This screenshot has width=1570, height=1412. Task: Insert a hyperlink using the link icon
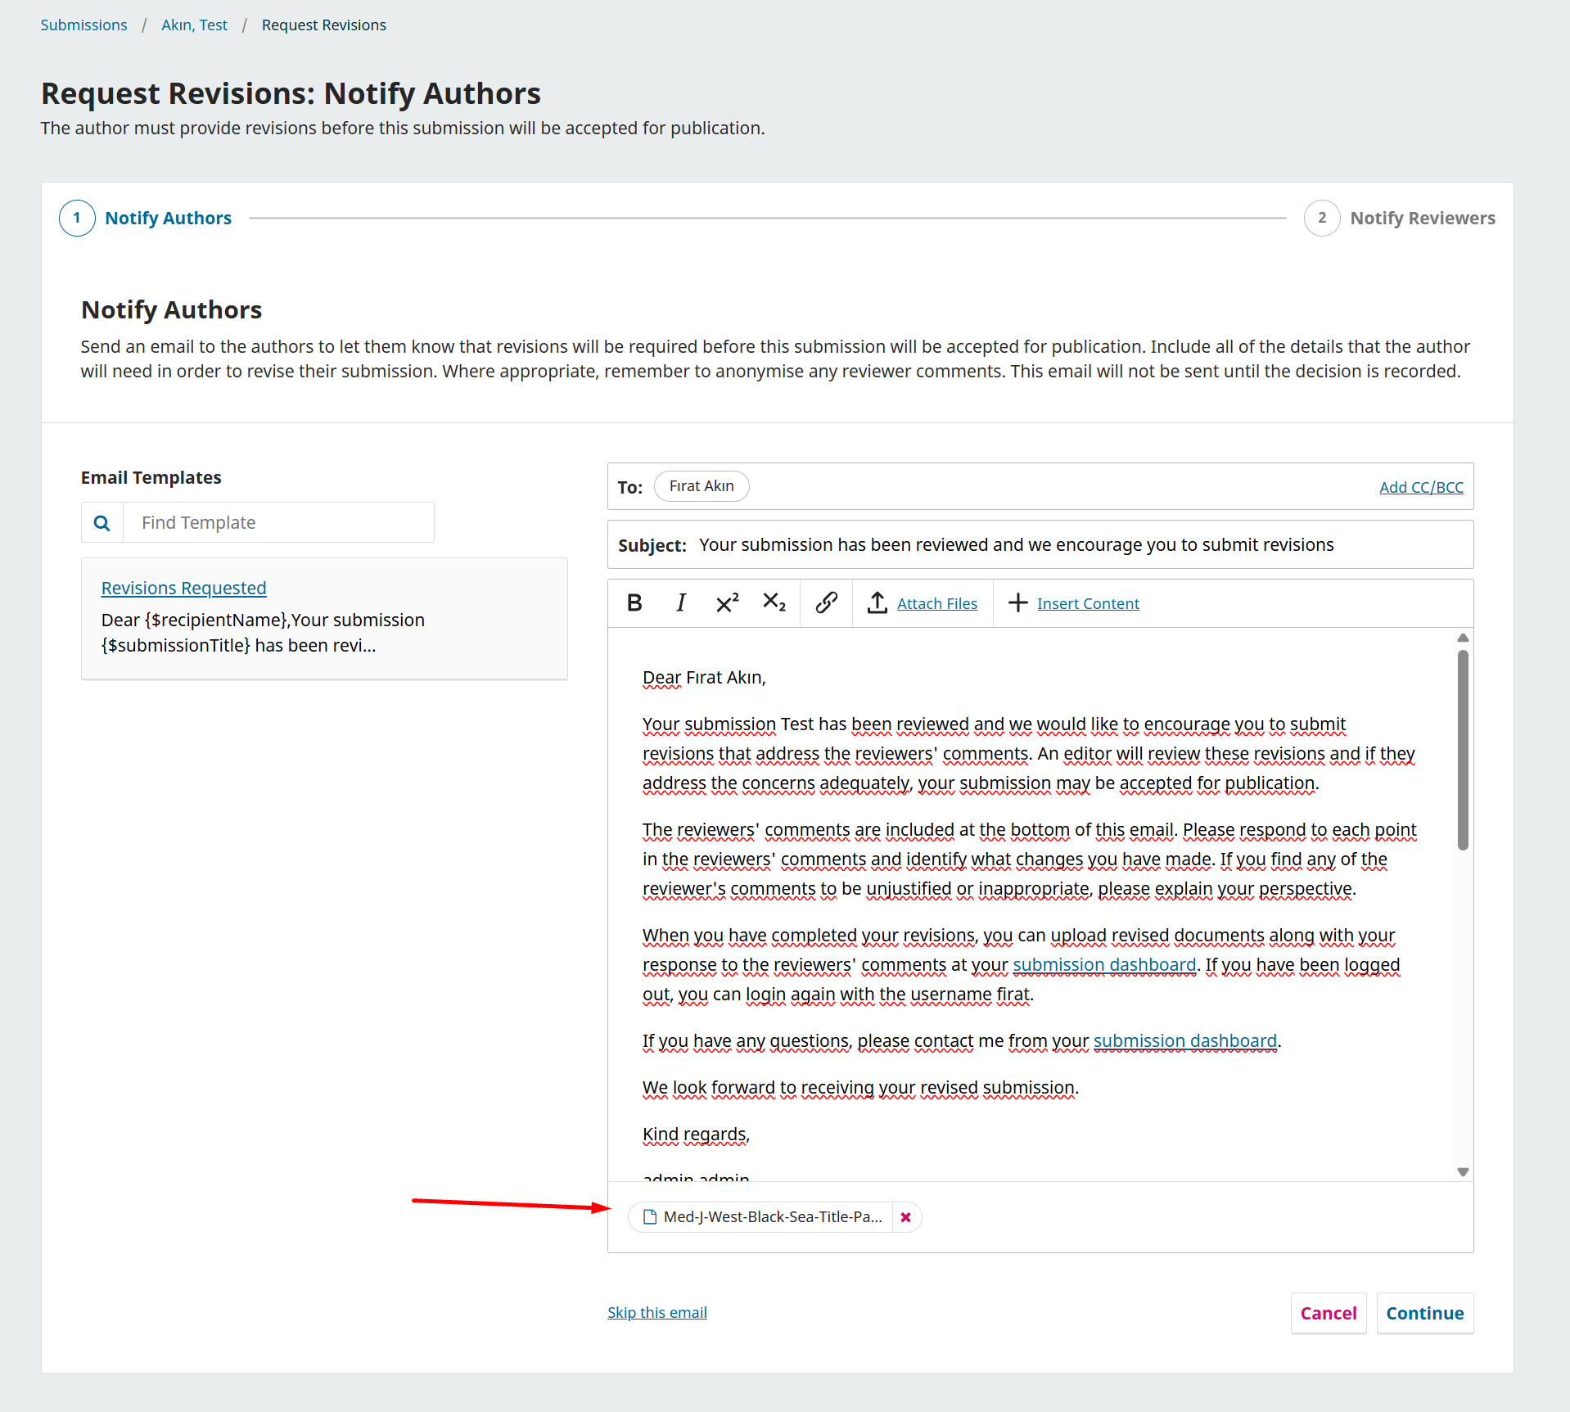(826, 603)
